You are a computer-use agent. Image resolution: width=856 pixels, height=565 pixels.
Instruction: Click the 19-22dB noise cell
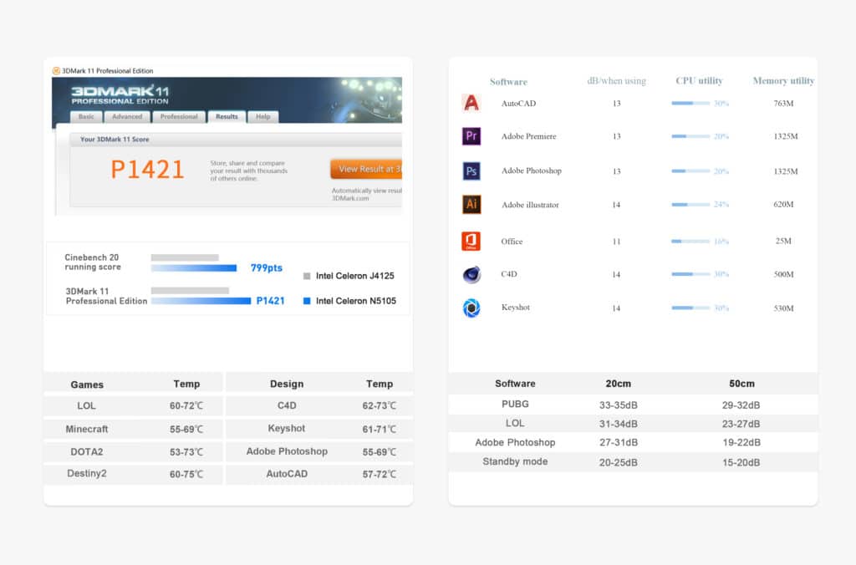[x=741, y=442]
